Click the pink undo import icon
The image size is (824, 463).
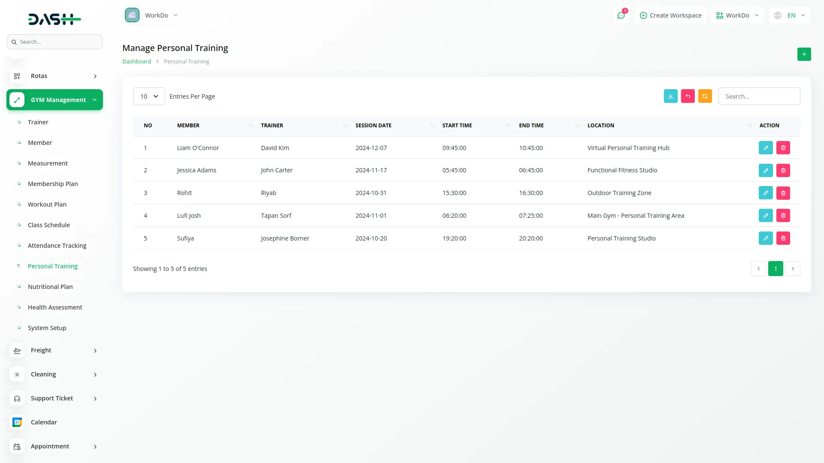click(688, 96)
